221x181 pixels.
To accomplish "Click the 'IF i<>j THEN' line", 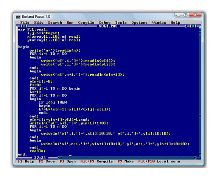I will [53, 102].
